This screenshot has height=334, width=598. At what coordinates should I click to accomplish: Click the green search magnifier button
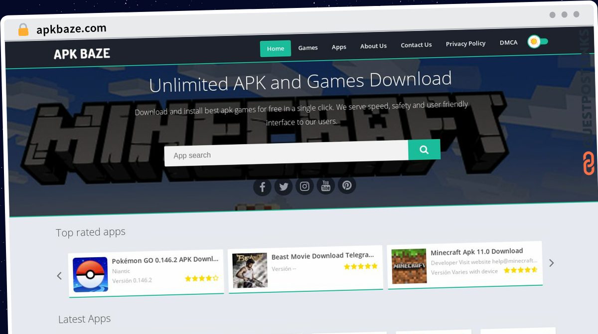(x=424, y=150)
